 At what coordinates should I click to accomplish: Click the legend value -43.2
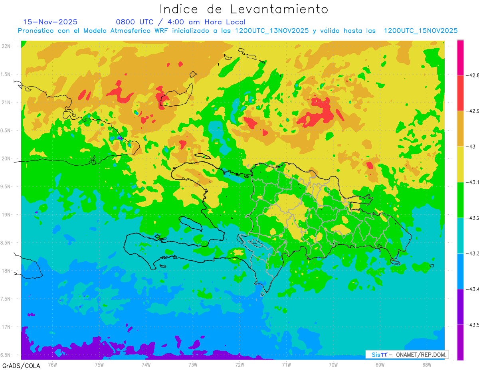point(472,218)
